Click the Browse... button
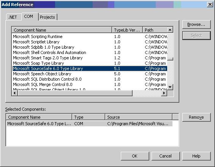 click(x=196, y=24)
